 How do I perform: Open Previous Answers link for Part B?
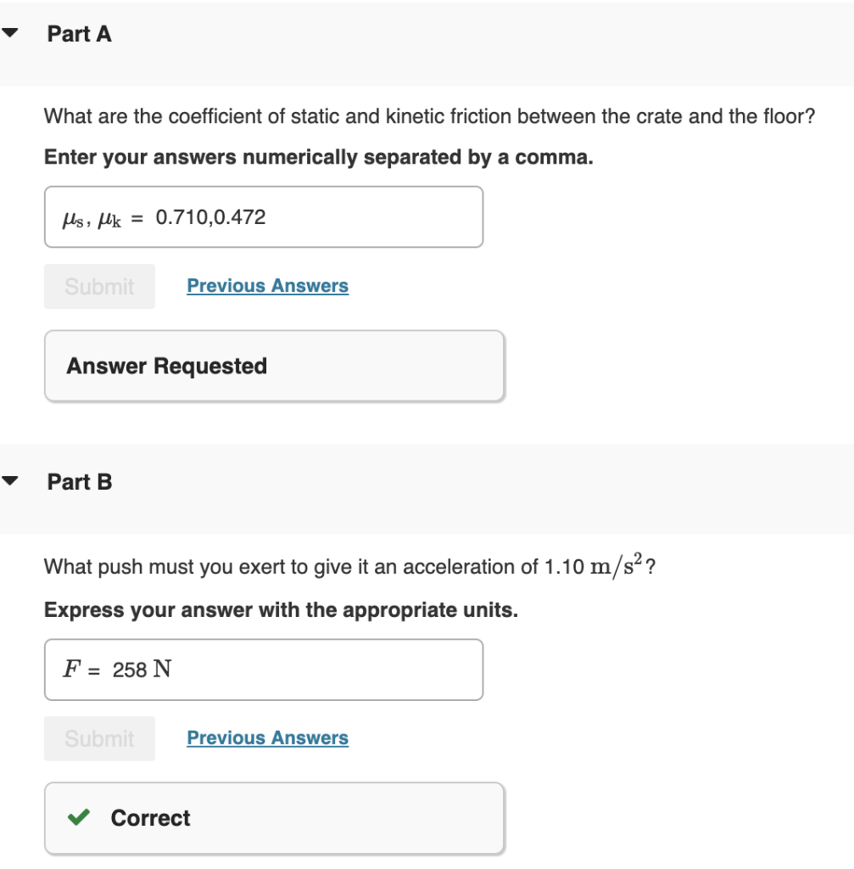click(x=267, y=738)
